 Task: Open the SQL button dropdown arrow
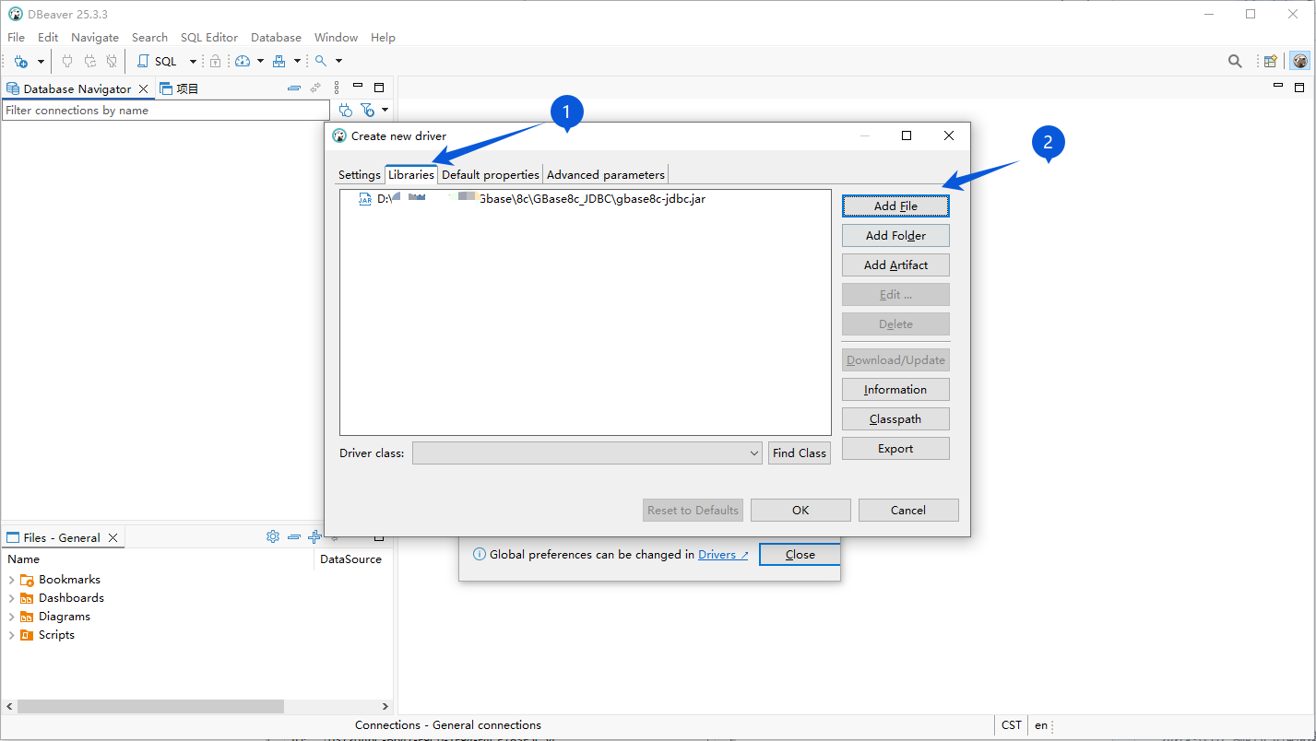coord(193,62)
